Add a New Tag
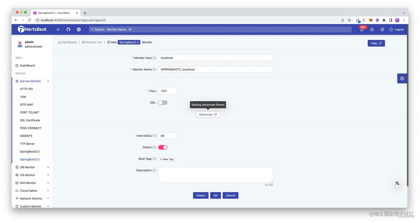 [167, 159]
